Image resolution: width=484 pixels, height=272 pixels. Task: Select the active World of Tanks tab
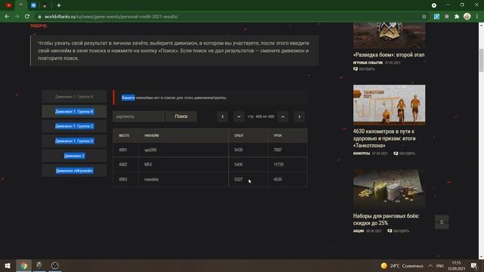(x=21, y=5)
